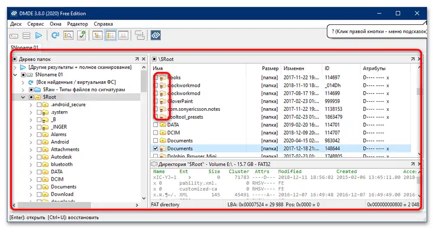Expand the Android folder node

pos(31,142)
